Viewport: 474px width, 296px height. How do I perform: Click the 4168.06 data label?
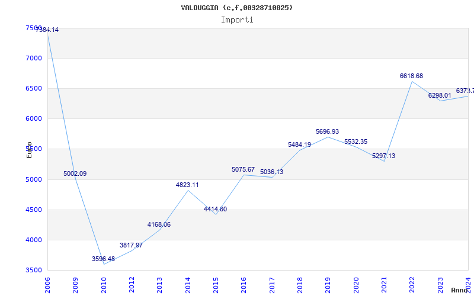click(x=159, y=224)
